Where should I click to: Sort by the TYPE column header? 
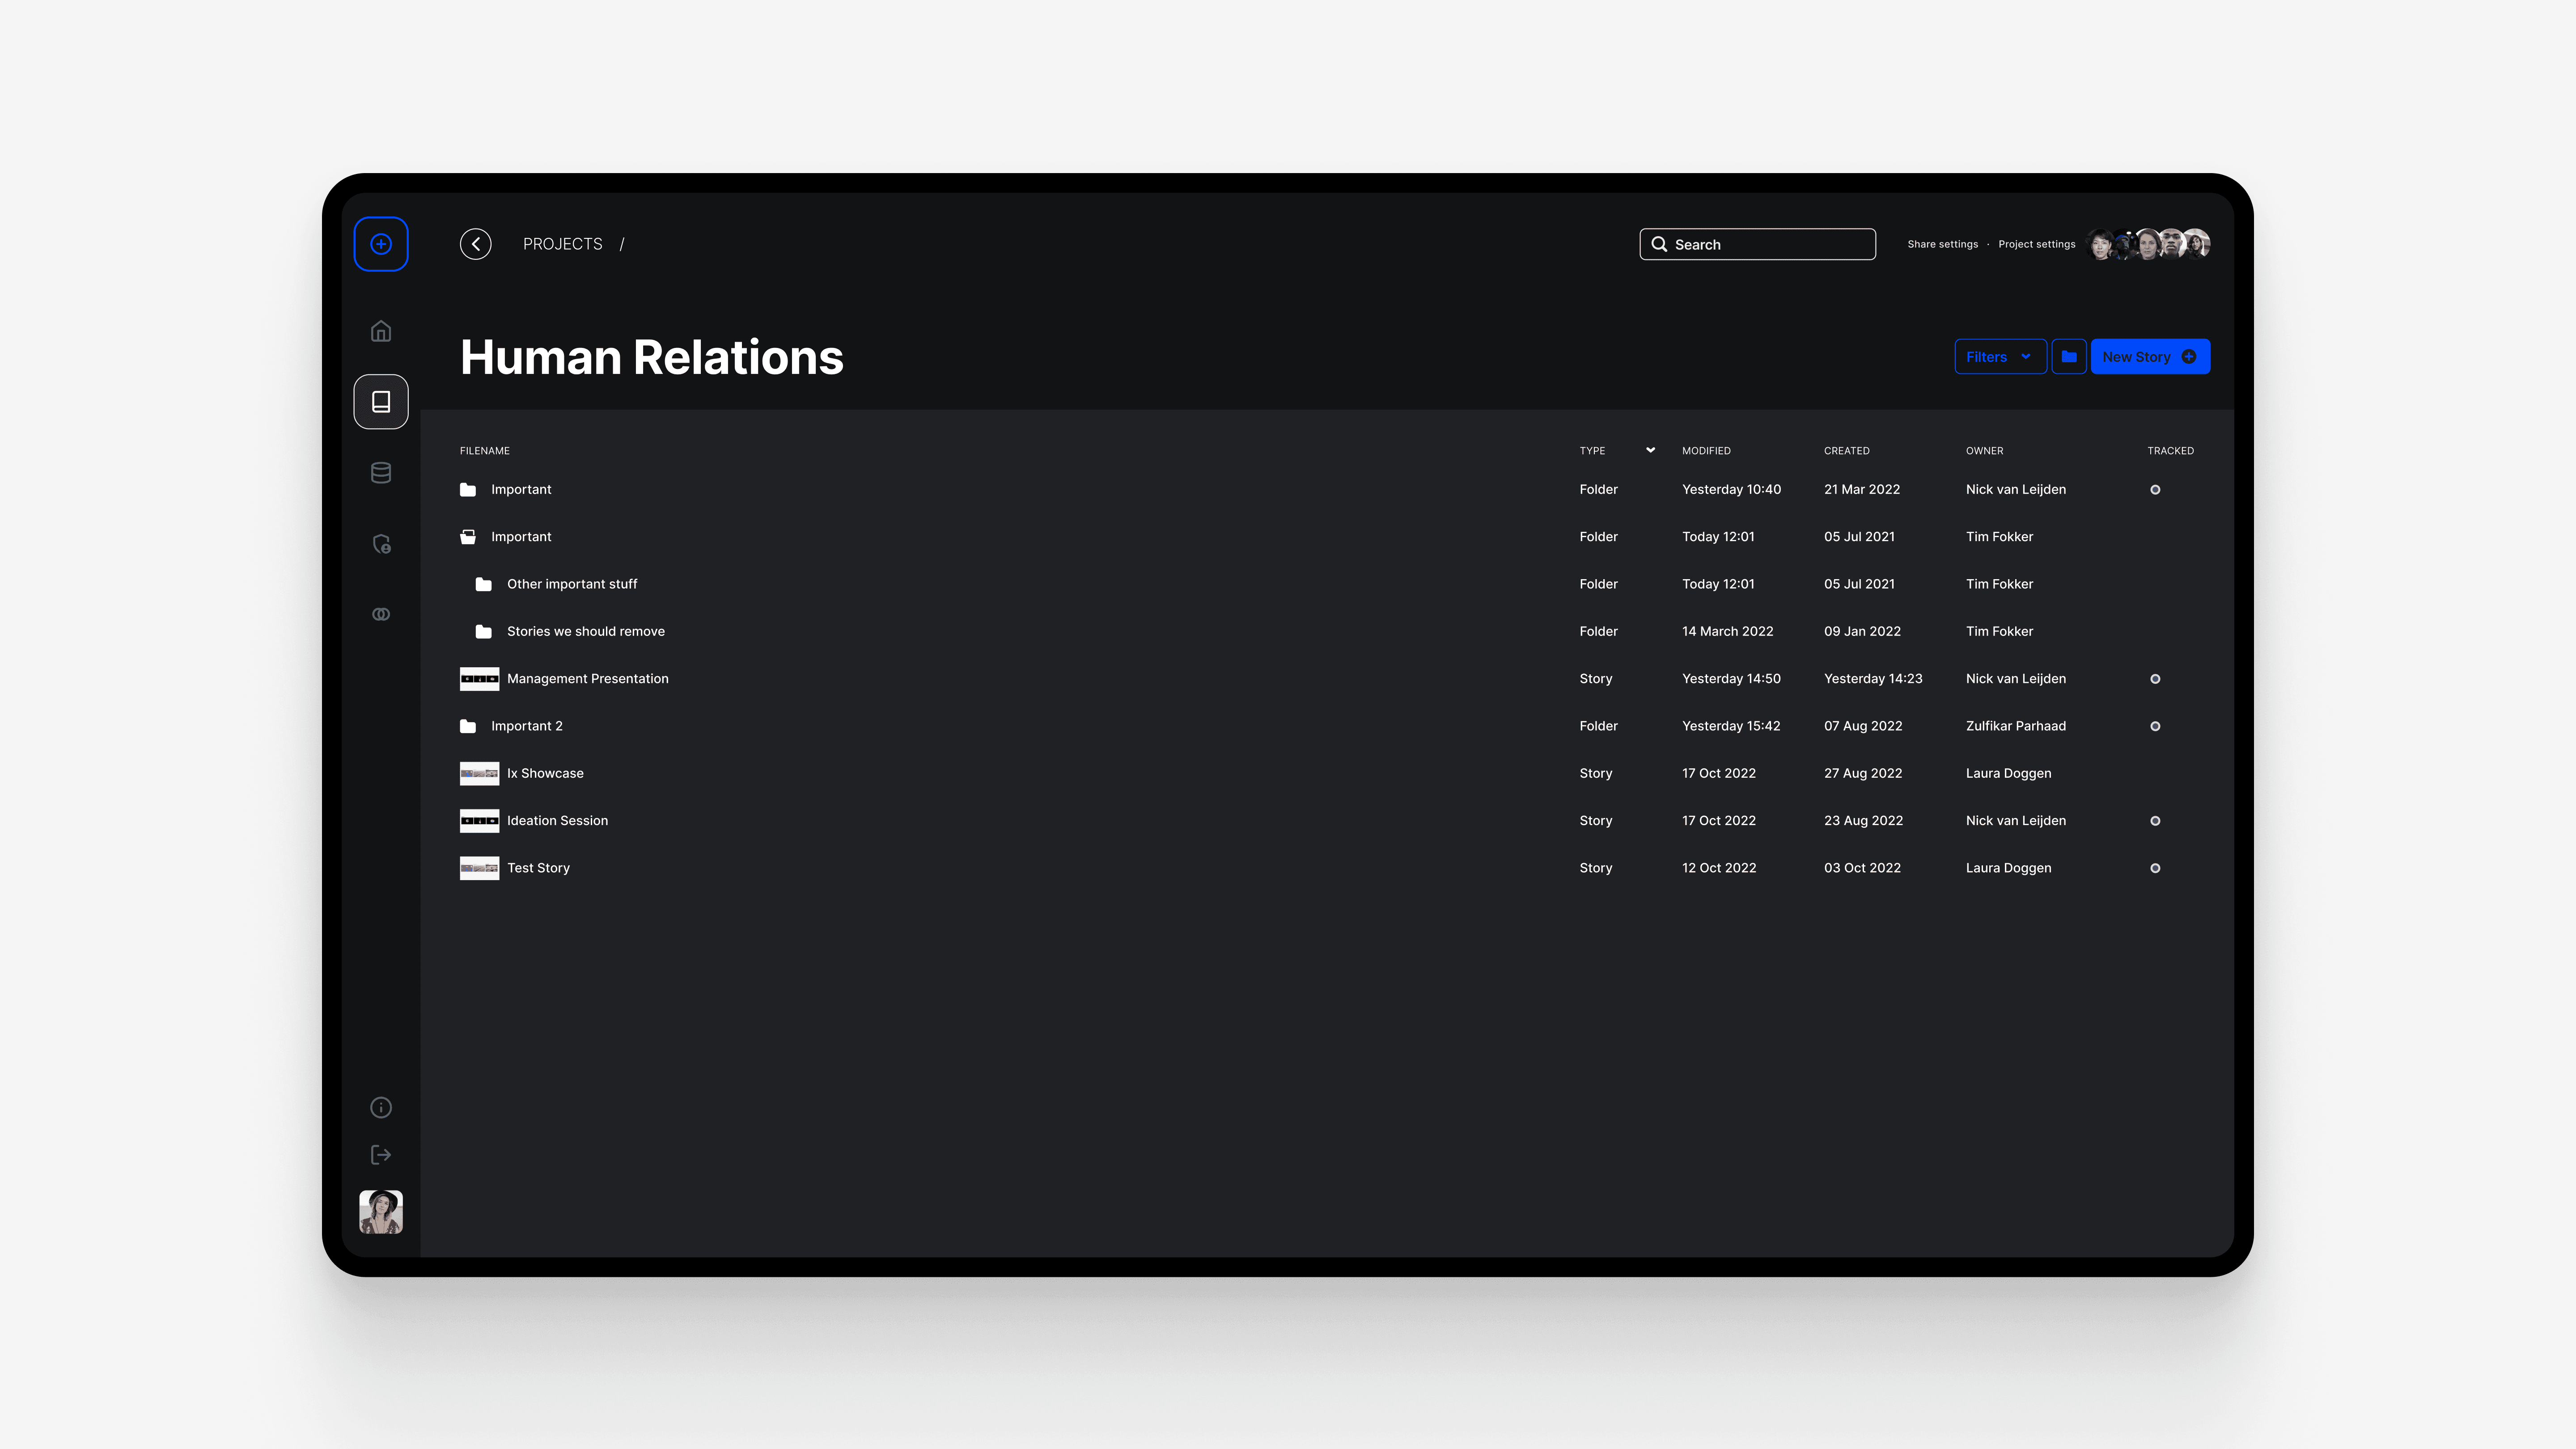(1592, 451)
